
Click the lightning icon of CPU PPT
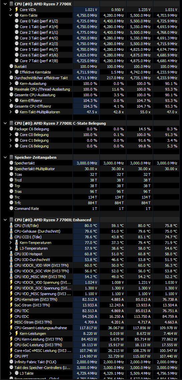click(11, 356)
